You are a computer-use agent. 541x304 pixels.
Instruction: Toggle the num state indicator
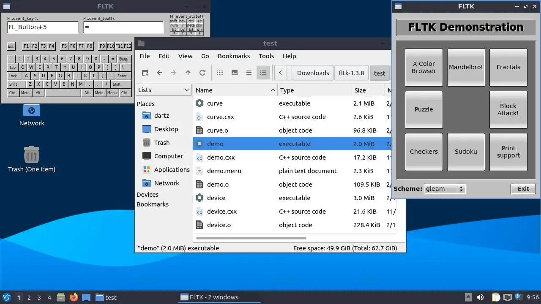(174, 25)
